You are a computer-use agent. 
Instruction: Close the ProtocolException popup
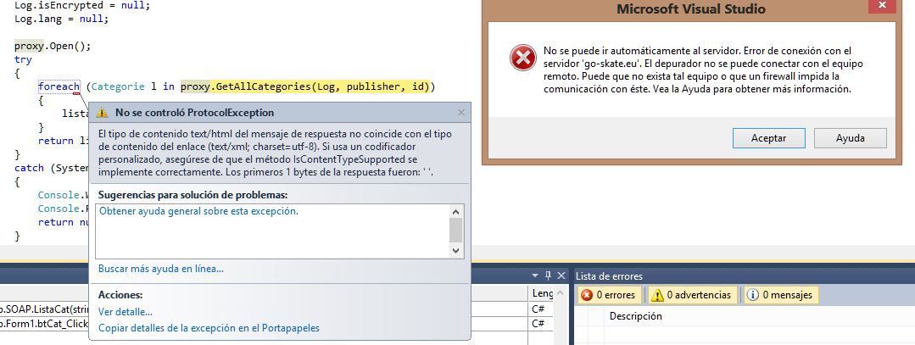click(x=461, y=113)
